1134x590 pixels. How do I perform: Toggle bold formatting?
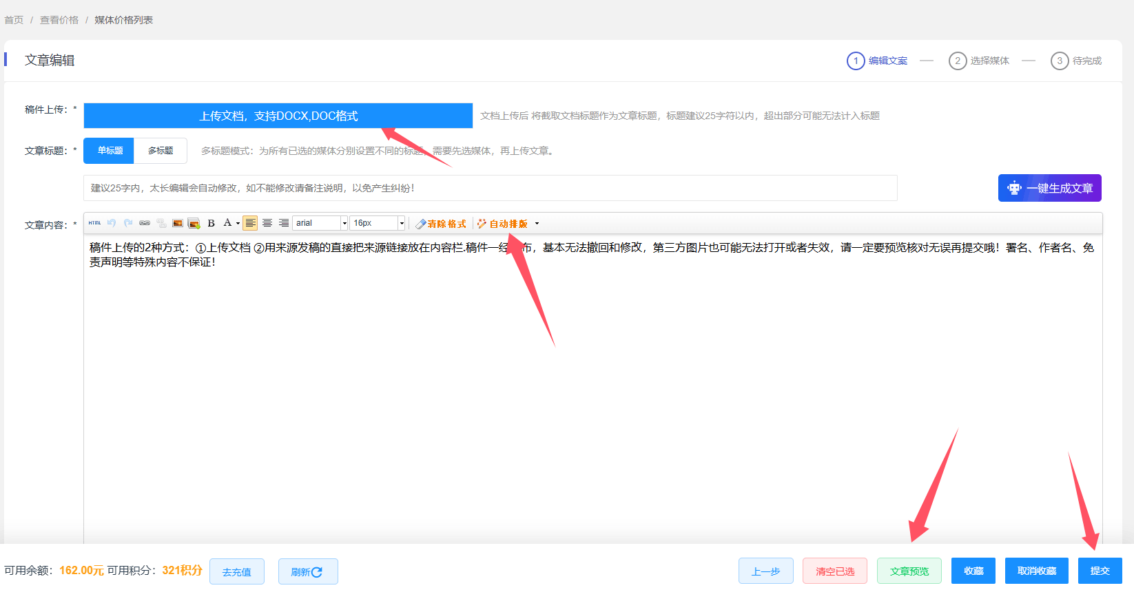pos(212,223)
